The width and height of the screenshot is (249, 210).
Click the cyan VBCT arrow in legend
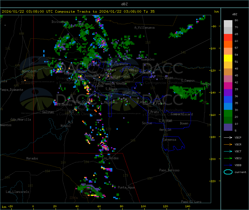[x=228, y=151]
